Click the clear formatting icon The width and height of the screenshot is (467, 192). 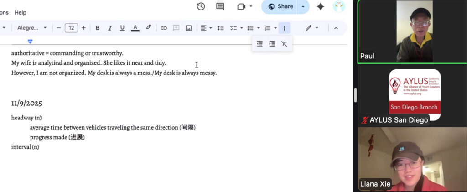point(284,44)
